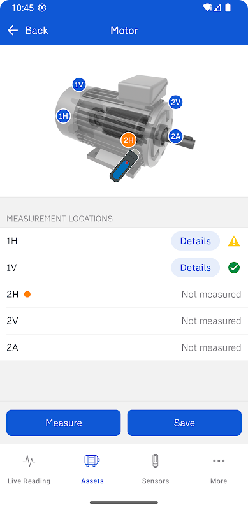Open the More tab
The image size is (248, 510).
click(x=219, y=469)
